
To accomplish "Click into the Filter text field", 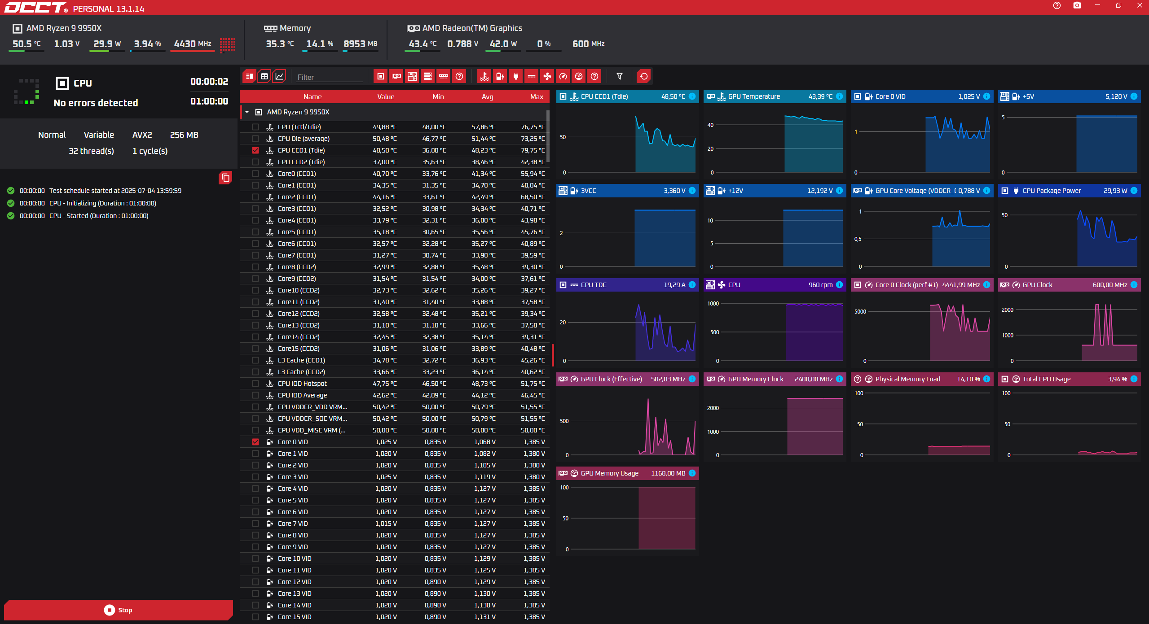I will point(329,77).
